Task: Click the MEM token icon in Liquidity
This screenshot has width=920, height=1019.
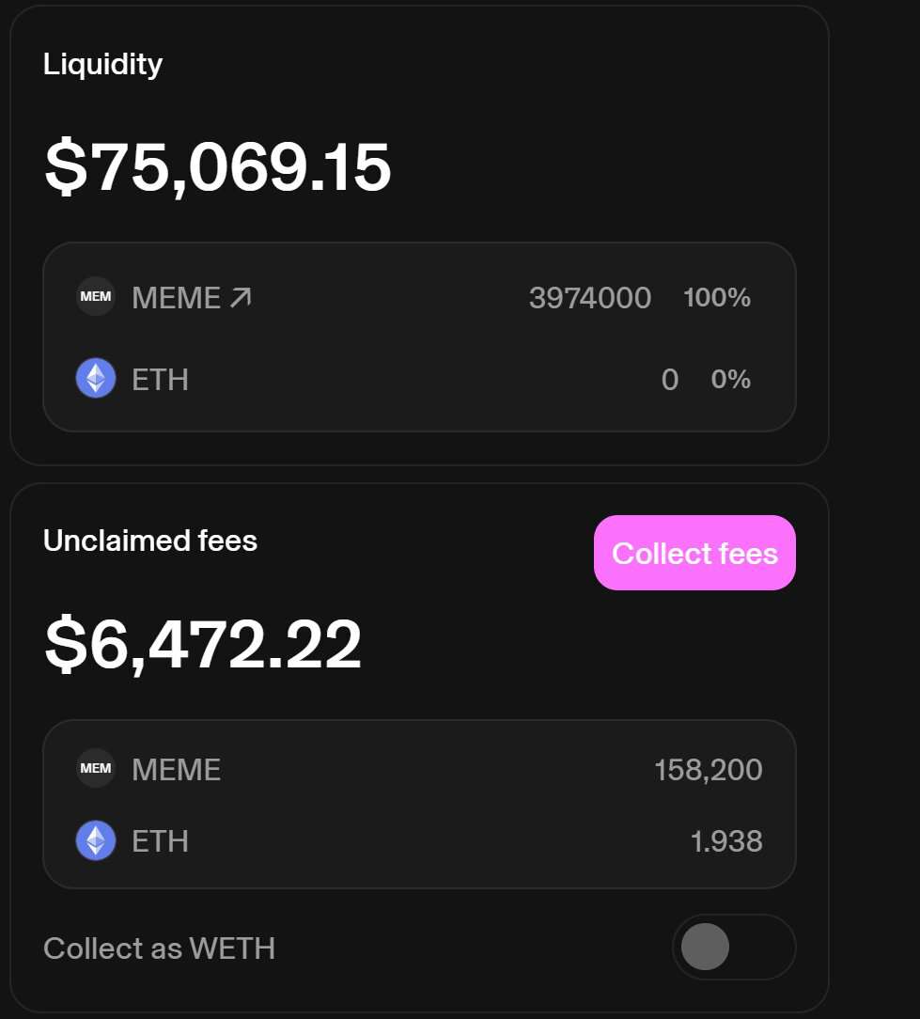Action: pyautogui.click(x=96, y=296)
